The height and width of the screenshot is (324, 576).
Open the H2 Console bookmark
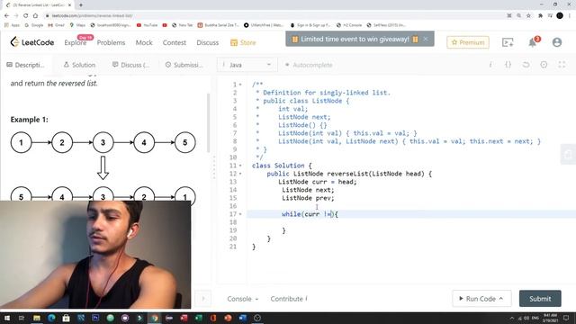[349, 25]
